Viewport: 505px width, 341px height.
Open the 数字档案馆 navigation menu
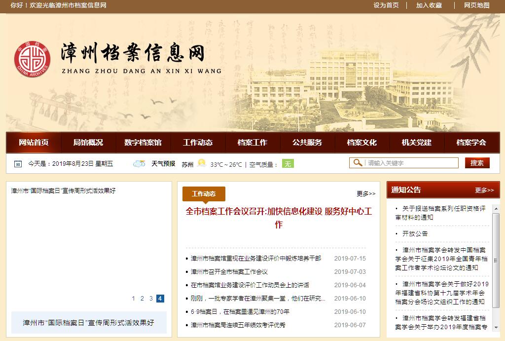click(143, 143)
